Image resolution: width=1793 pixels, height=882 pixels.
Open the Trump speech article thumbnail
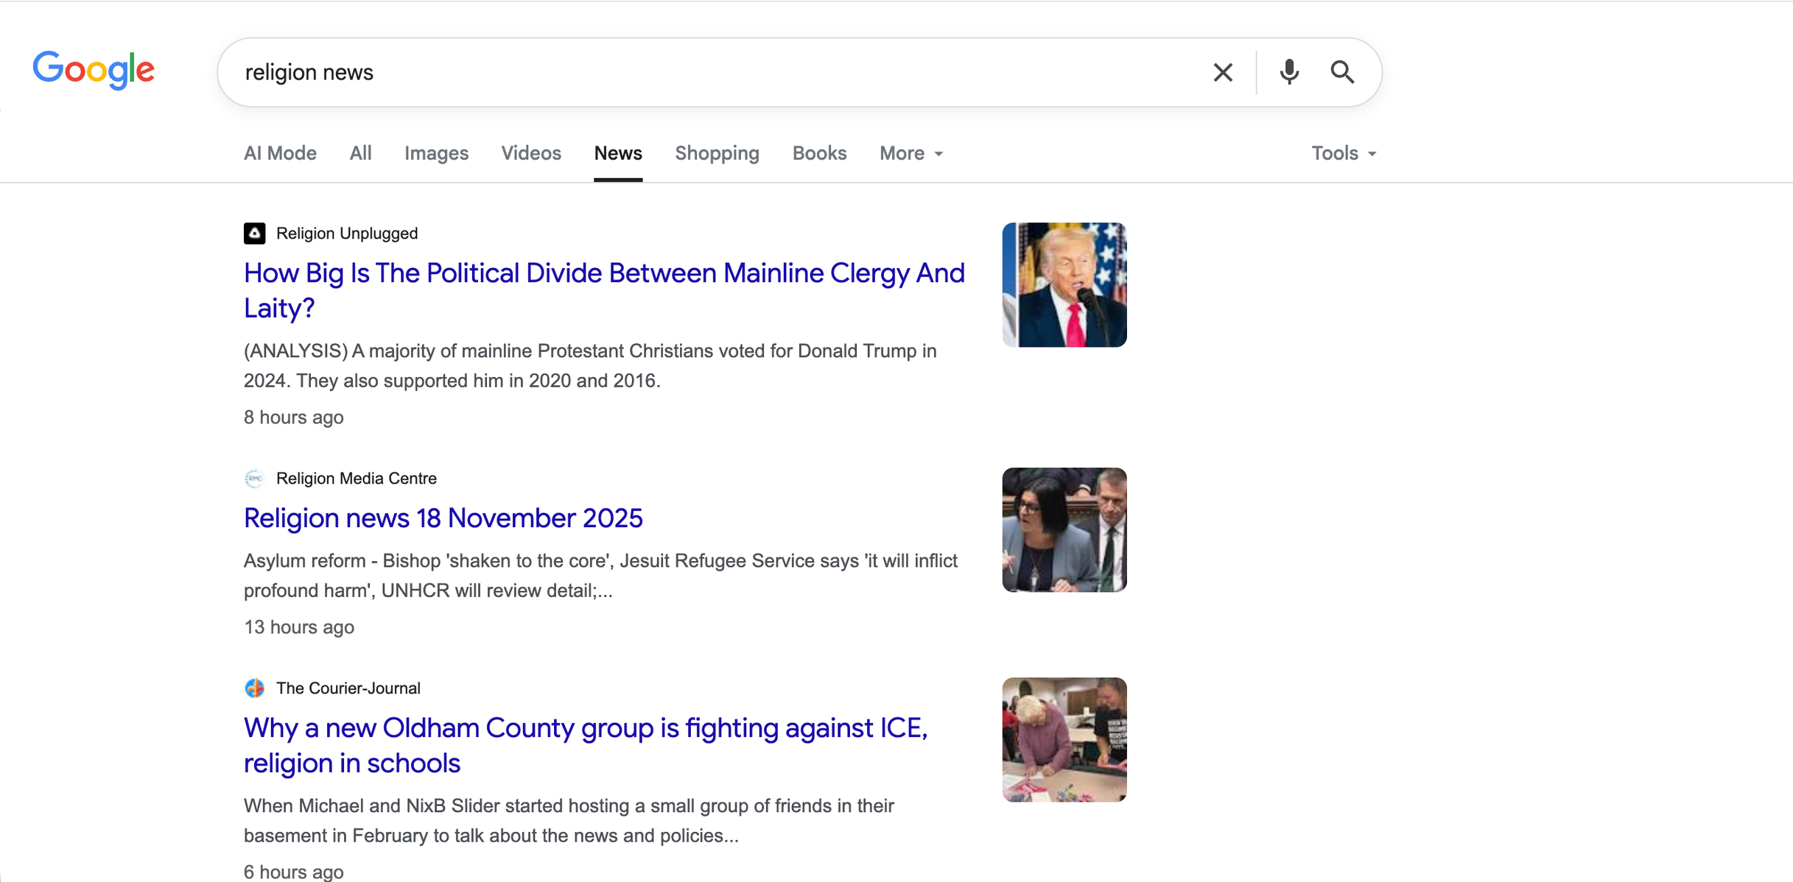1064,285
